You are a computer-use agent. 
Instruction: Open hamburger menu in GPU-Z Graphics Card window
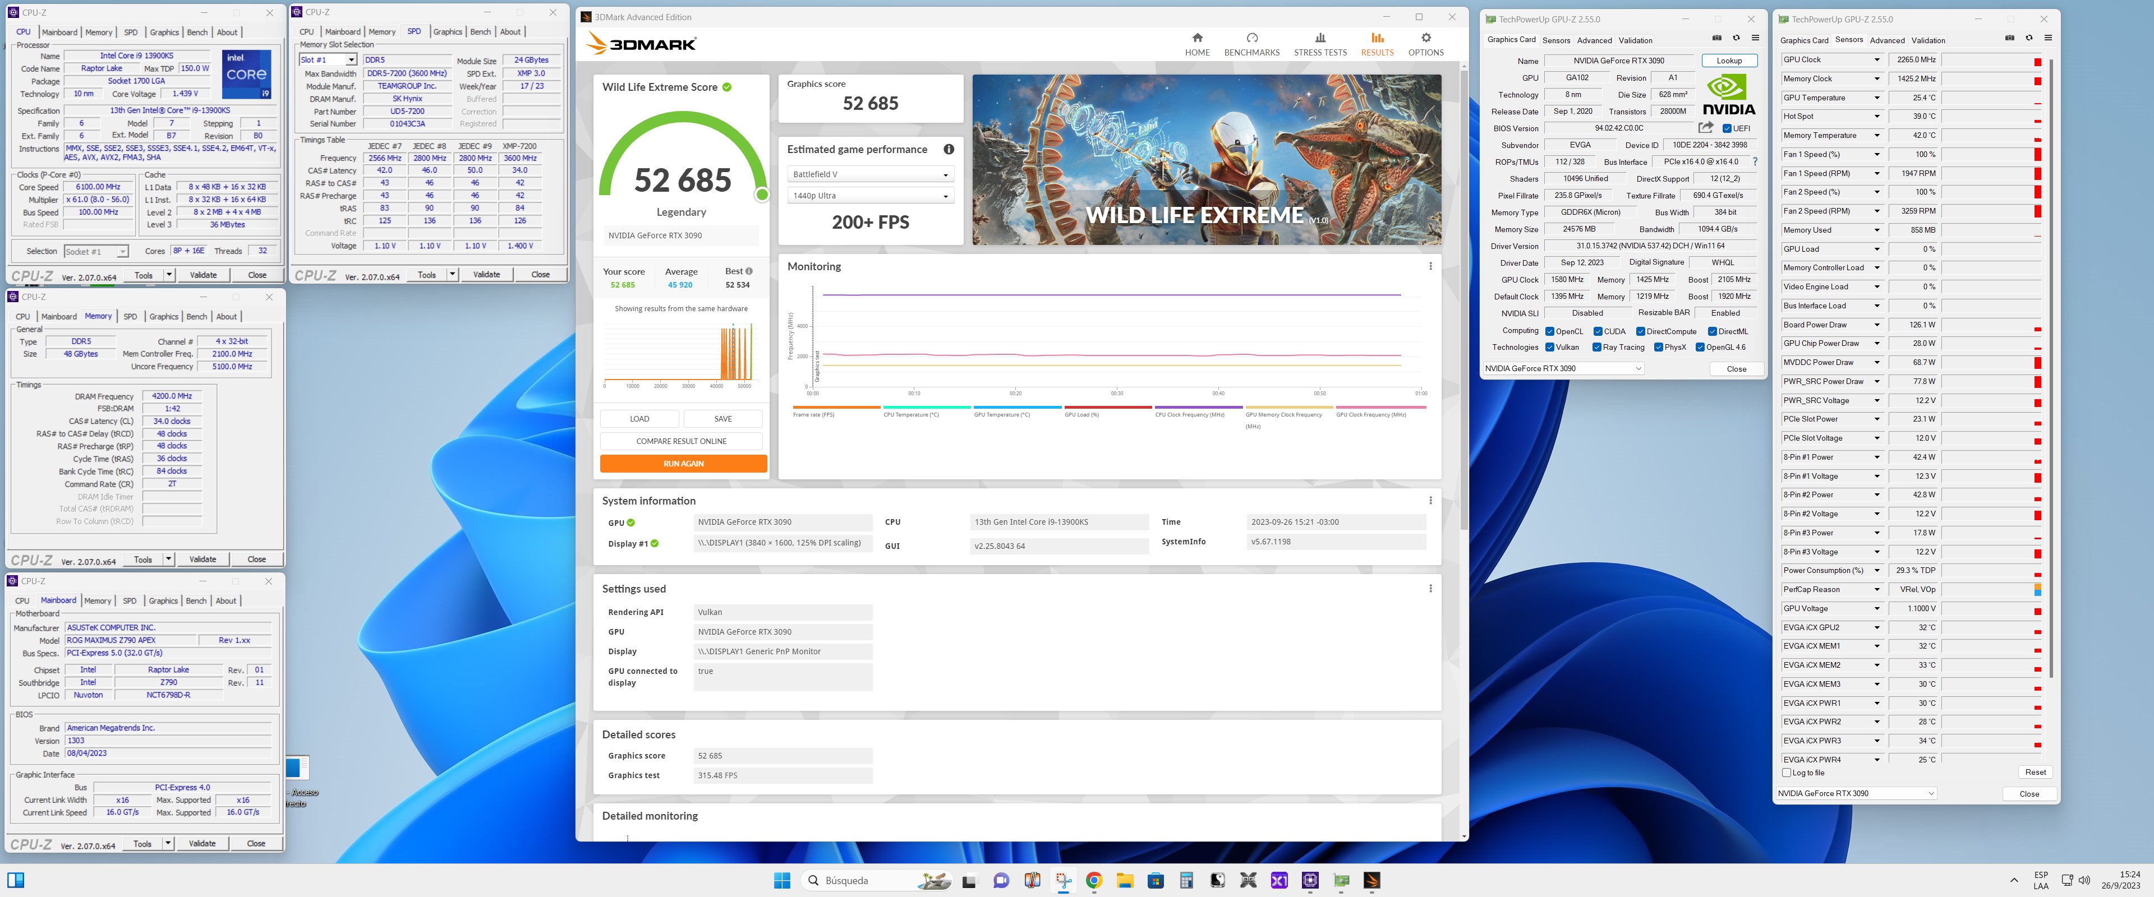[x=1755, y=38]
